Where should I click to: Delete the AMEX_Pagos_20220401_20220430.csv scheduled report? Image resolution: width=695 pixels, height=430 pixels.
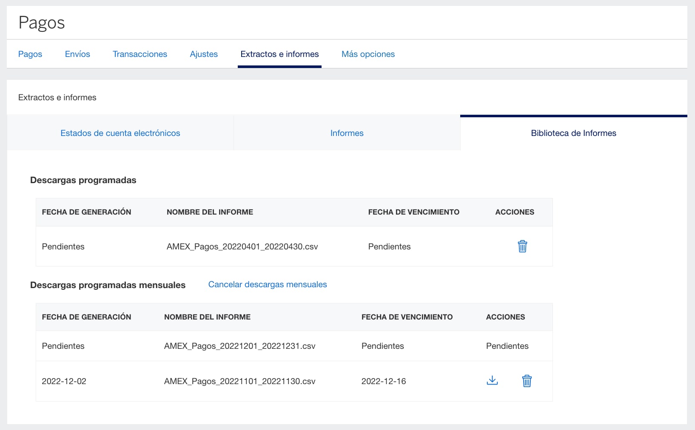point(522,246)
